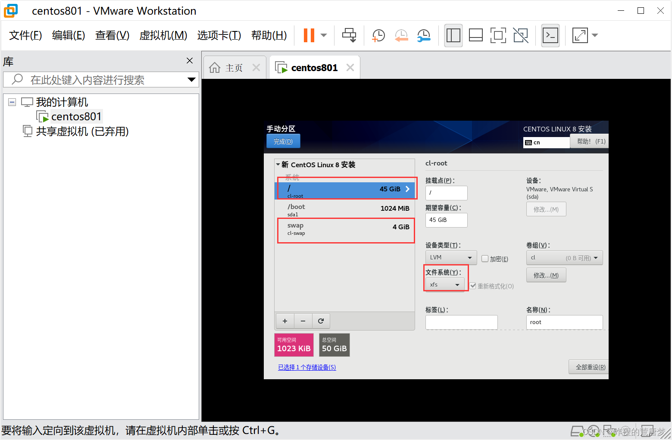Screen dimensions: 672x440
Task: Open the 编辑(E) menu
Action: click(x=69, y=35)
